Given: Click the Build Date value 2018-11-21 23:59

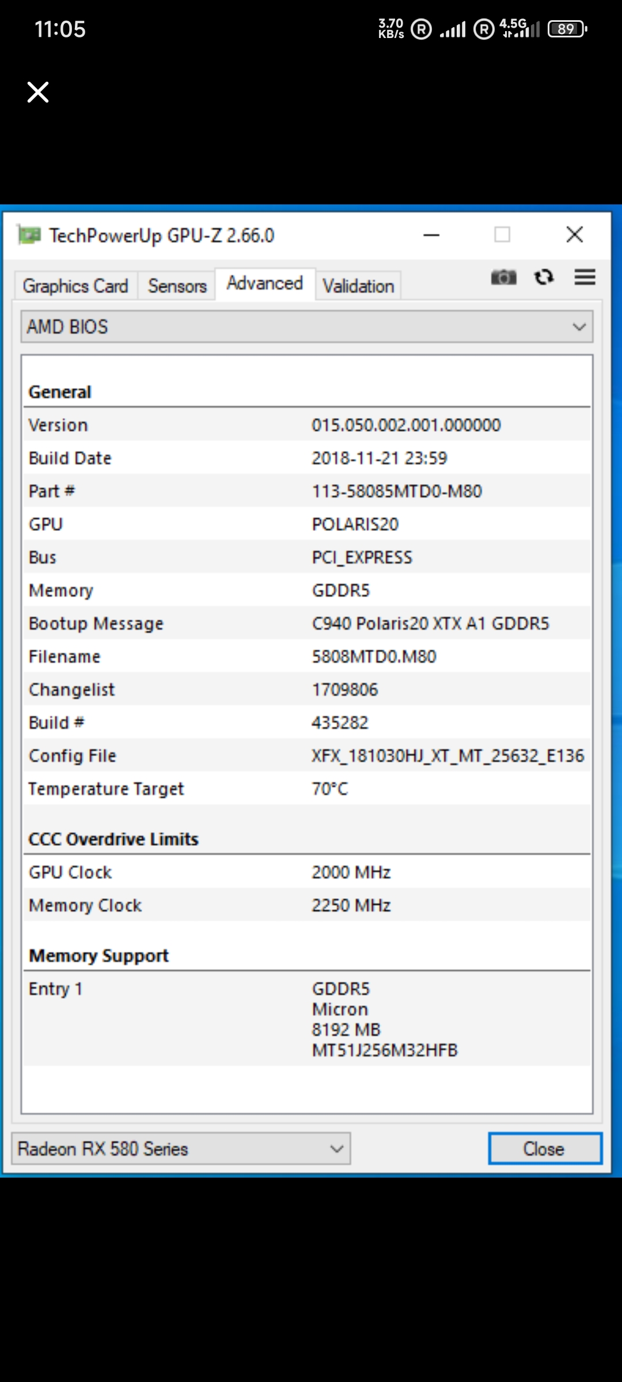Looking at the screenshot, I should (380, 458).
